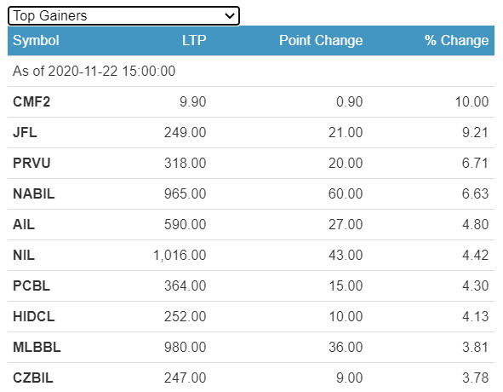Image resolution: width=503 pixels, height=392 pixels.
Task: Click the LTP column header
Action: 194,41
